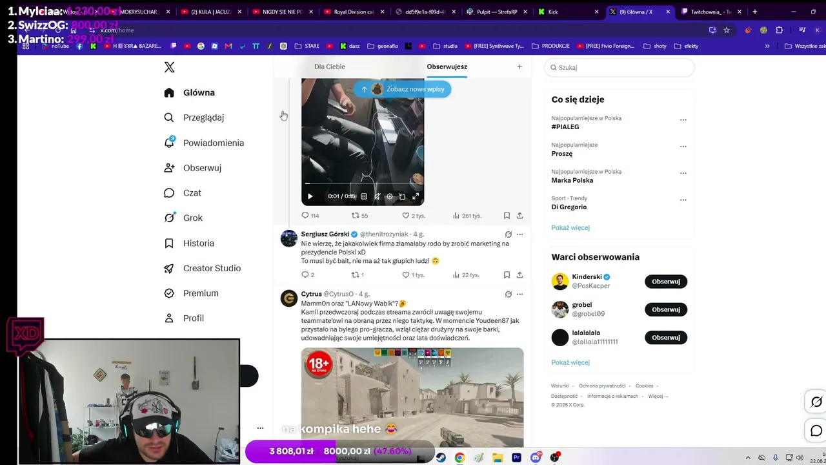Open video player settings gear
The height and width of the screenshot is (465, 826).
[x=389, y=196]
